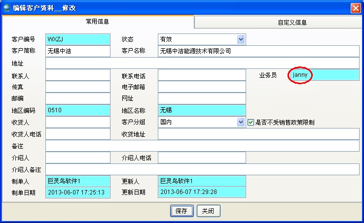
Task: Toggle 是否不受销售政策限制 checkbox
Action: pyautogui.click(x=251, y=122)
